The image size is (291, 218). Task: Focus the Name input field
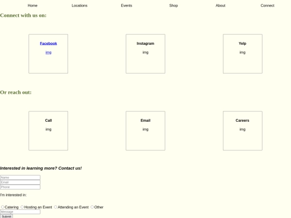coord(20,178)
